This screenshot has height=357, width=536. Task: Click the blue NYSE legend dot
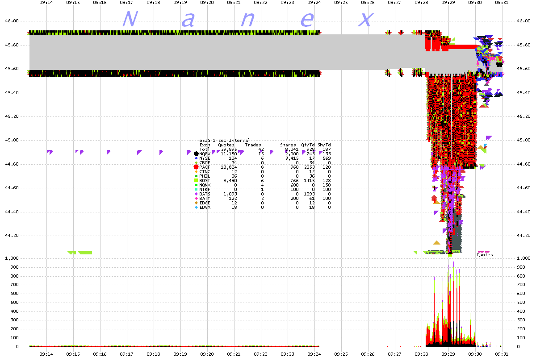pyautogui.click(x=196, y=158)
